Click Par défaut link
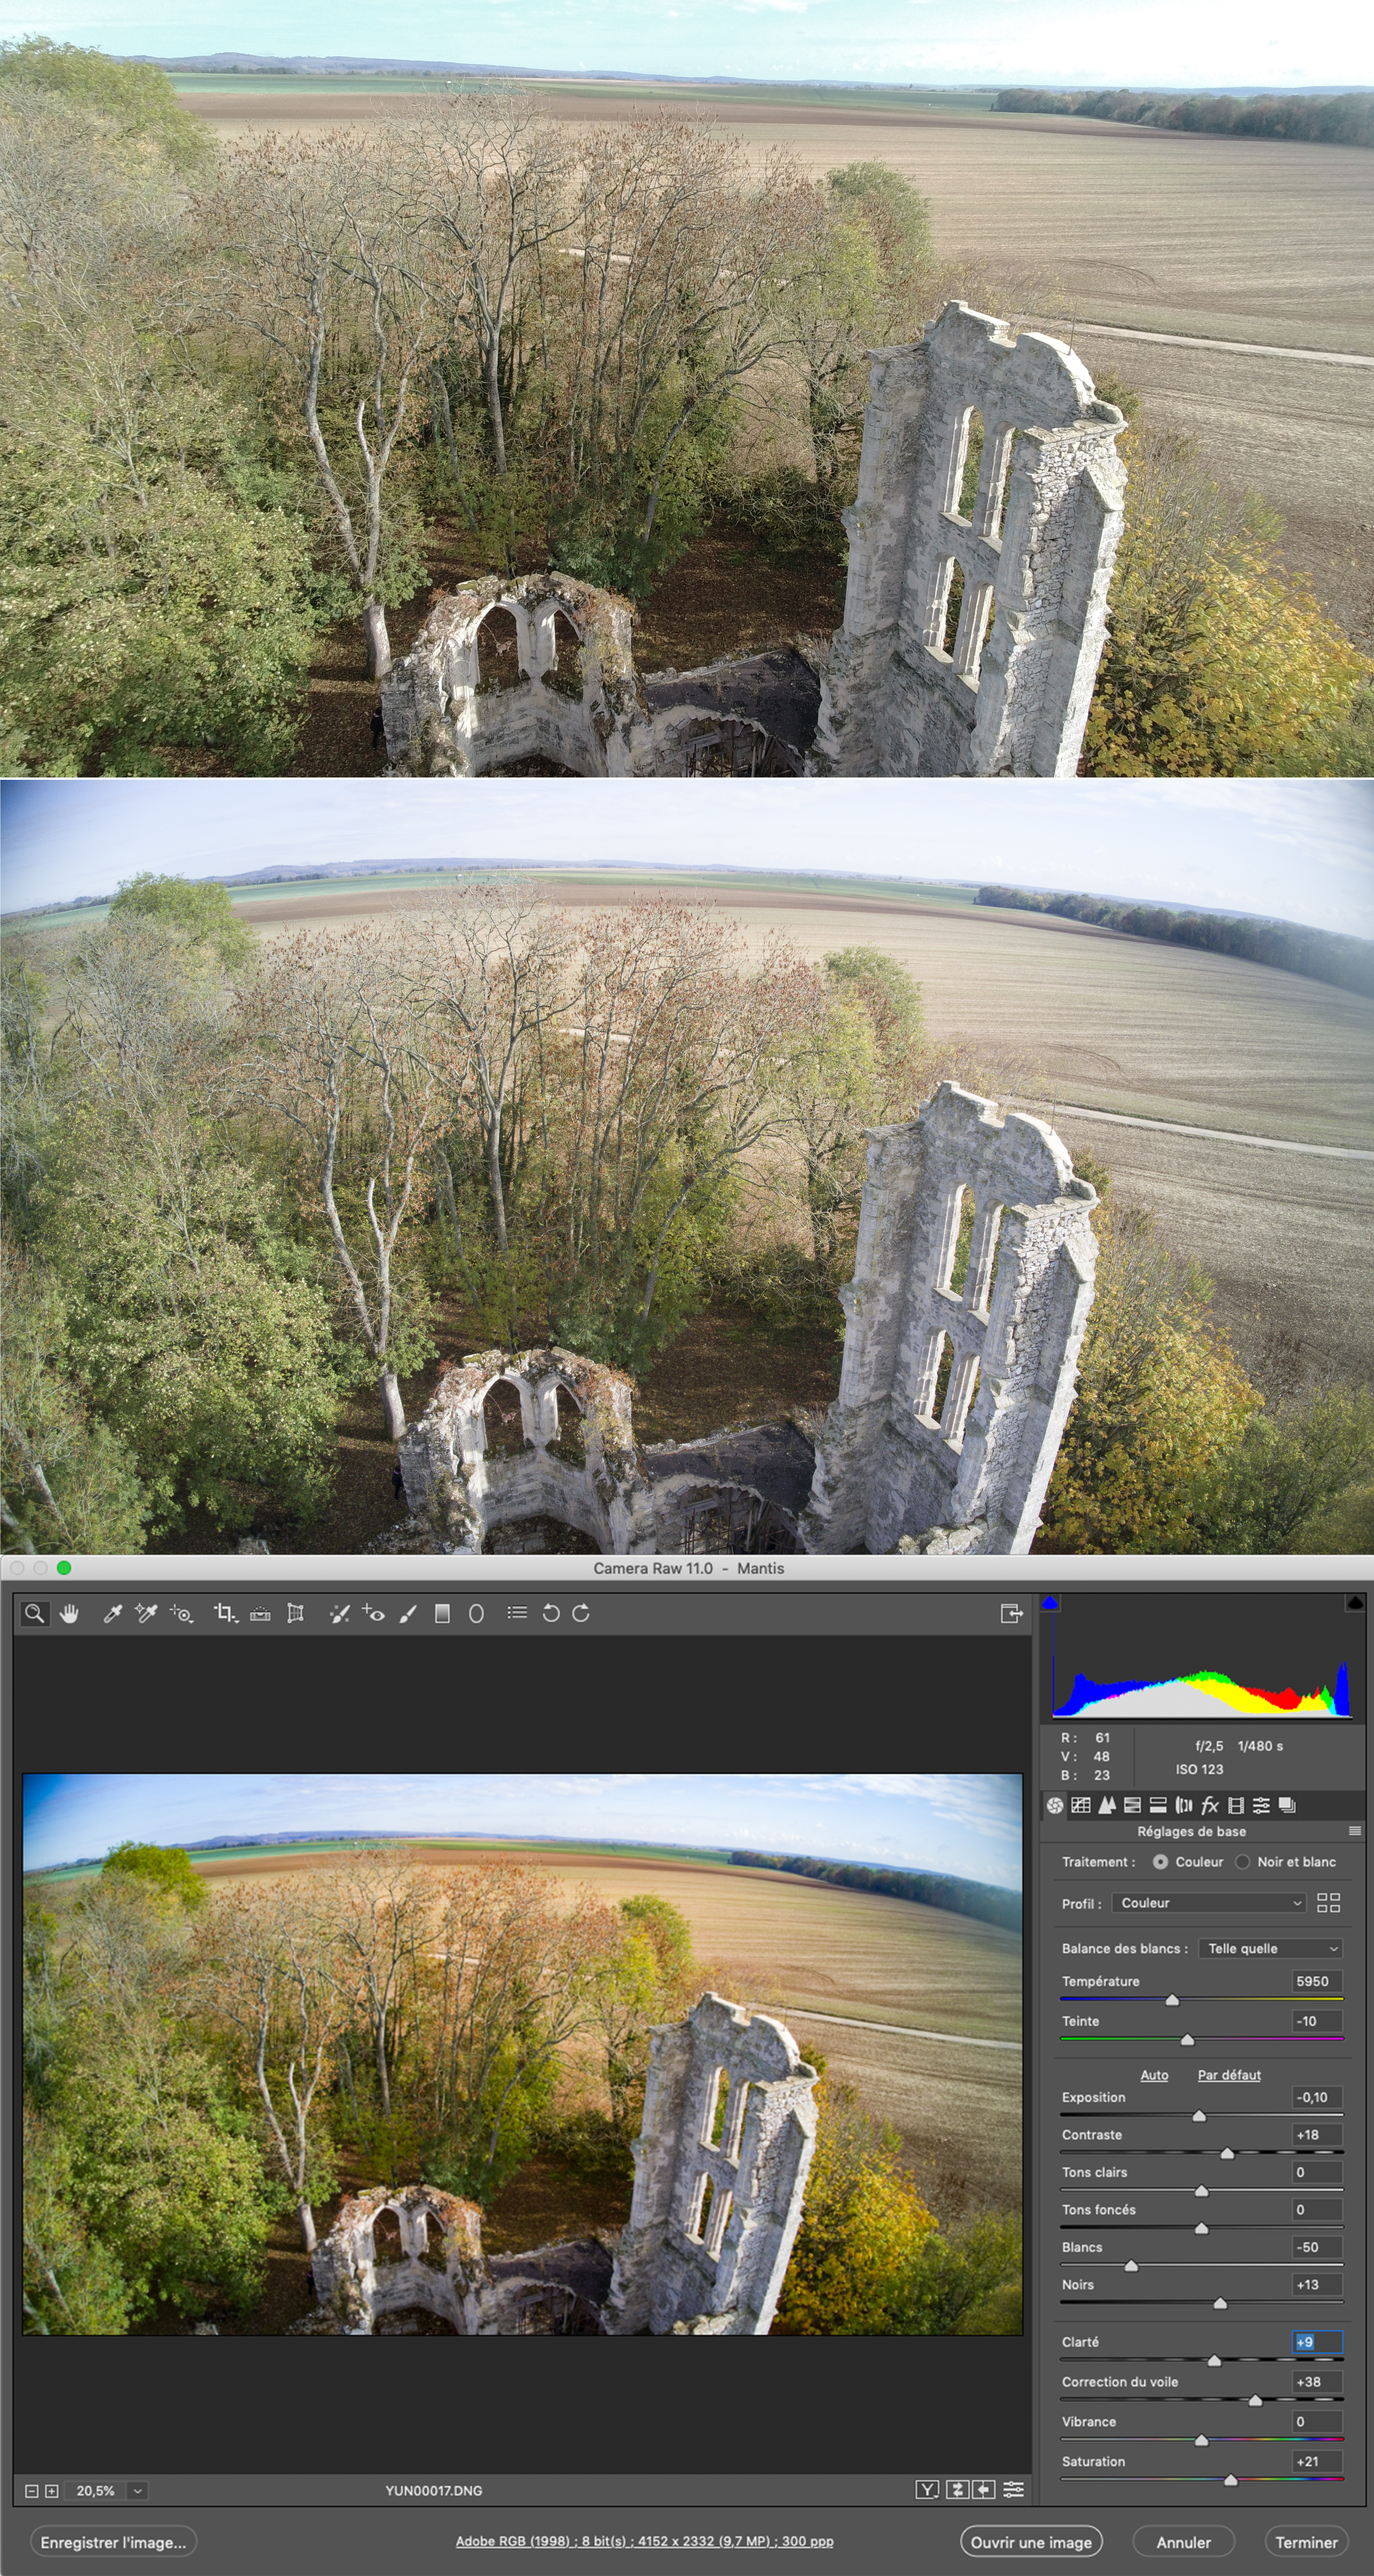 click(x=1229, y=2075)
